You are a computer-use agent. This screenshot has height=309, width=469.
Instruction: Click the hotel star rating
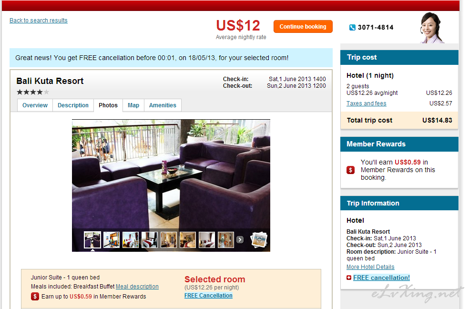(33, 92)
